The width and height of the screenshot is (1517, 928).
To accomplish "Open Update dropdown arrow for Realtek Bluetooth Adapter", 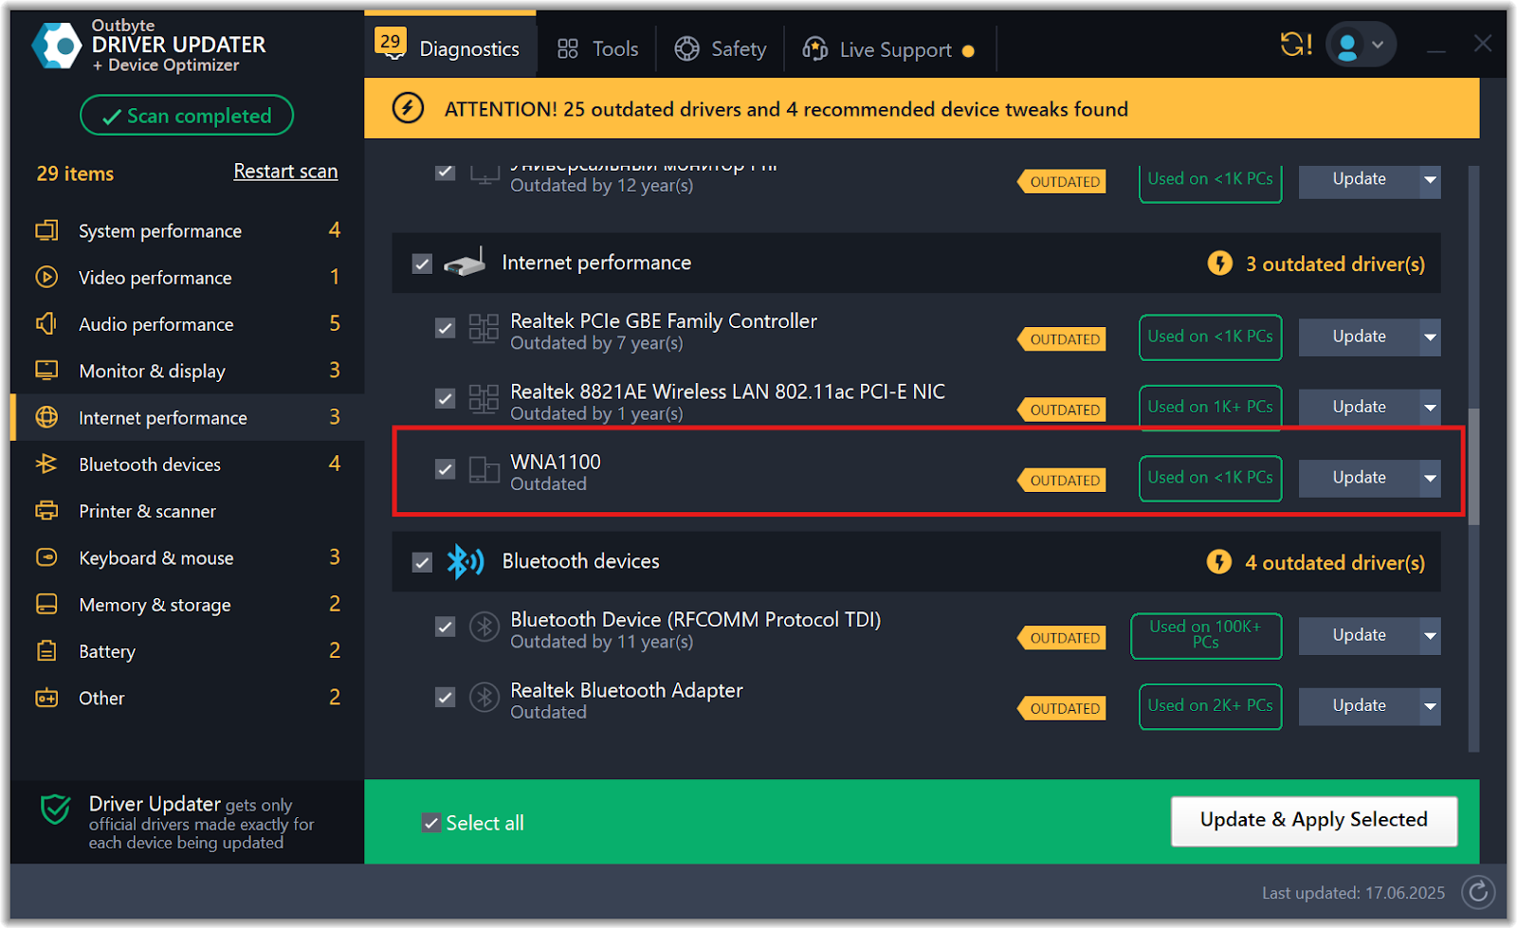I will (x=1430, y=705).
